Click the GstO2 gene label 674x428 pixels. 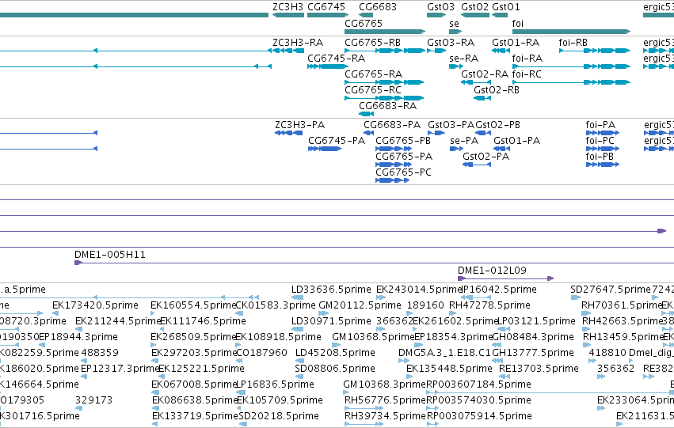(x=474, y=7)
